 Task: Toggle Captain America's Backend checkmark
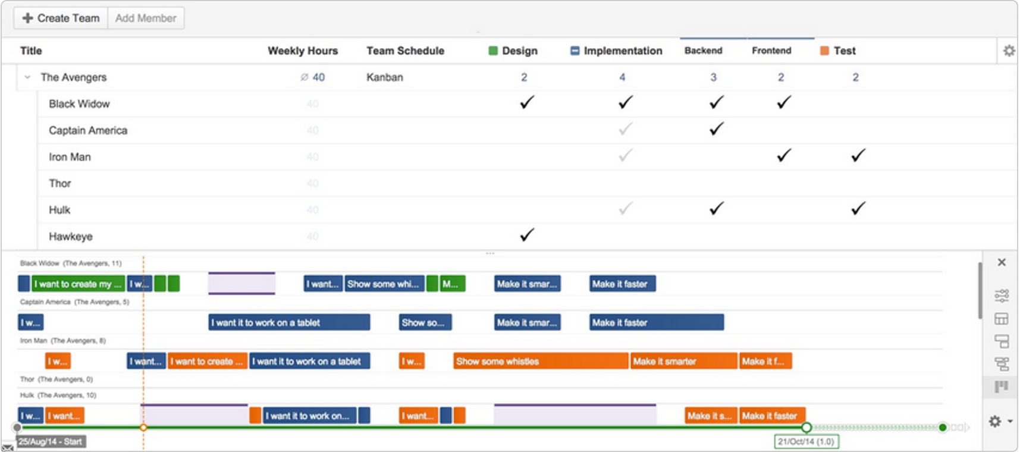pyautogui.click(x=717, y=128)
